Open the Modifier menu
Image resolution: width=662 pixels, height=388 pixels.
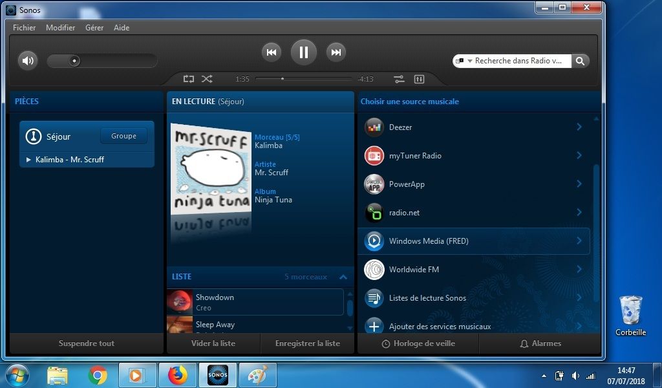(x=60, y=27)
